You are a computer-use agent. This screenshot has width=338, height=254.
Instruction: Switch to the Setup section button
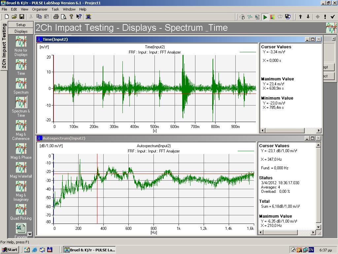pos(21,24)
